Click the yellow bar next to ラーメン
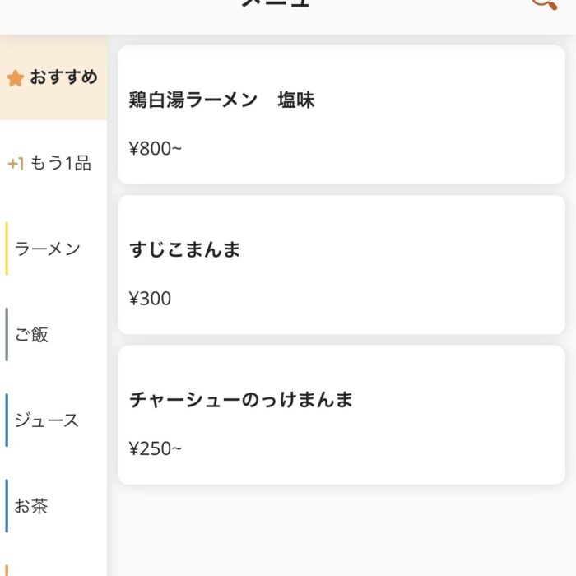576x576 pixels. coord(7,249)
